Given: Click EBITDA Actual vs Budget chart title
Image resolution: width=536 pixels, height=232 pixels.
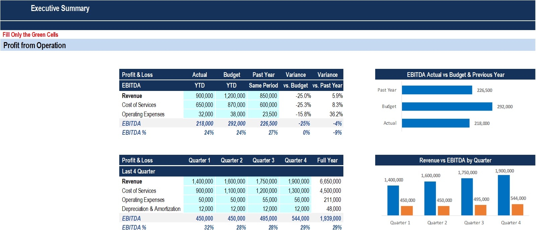Looking at the screenshot, I should tap(455, 75).
